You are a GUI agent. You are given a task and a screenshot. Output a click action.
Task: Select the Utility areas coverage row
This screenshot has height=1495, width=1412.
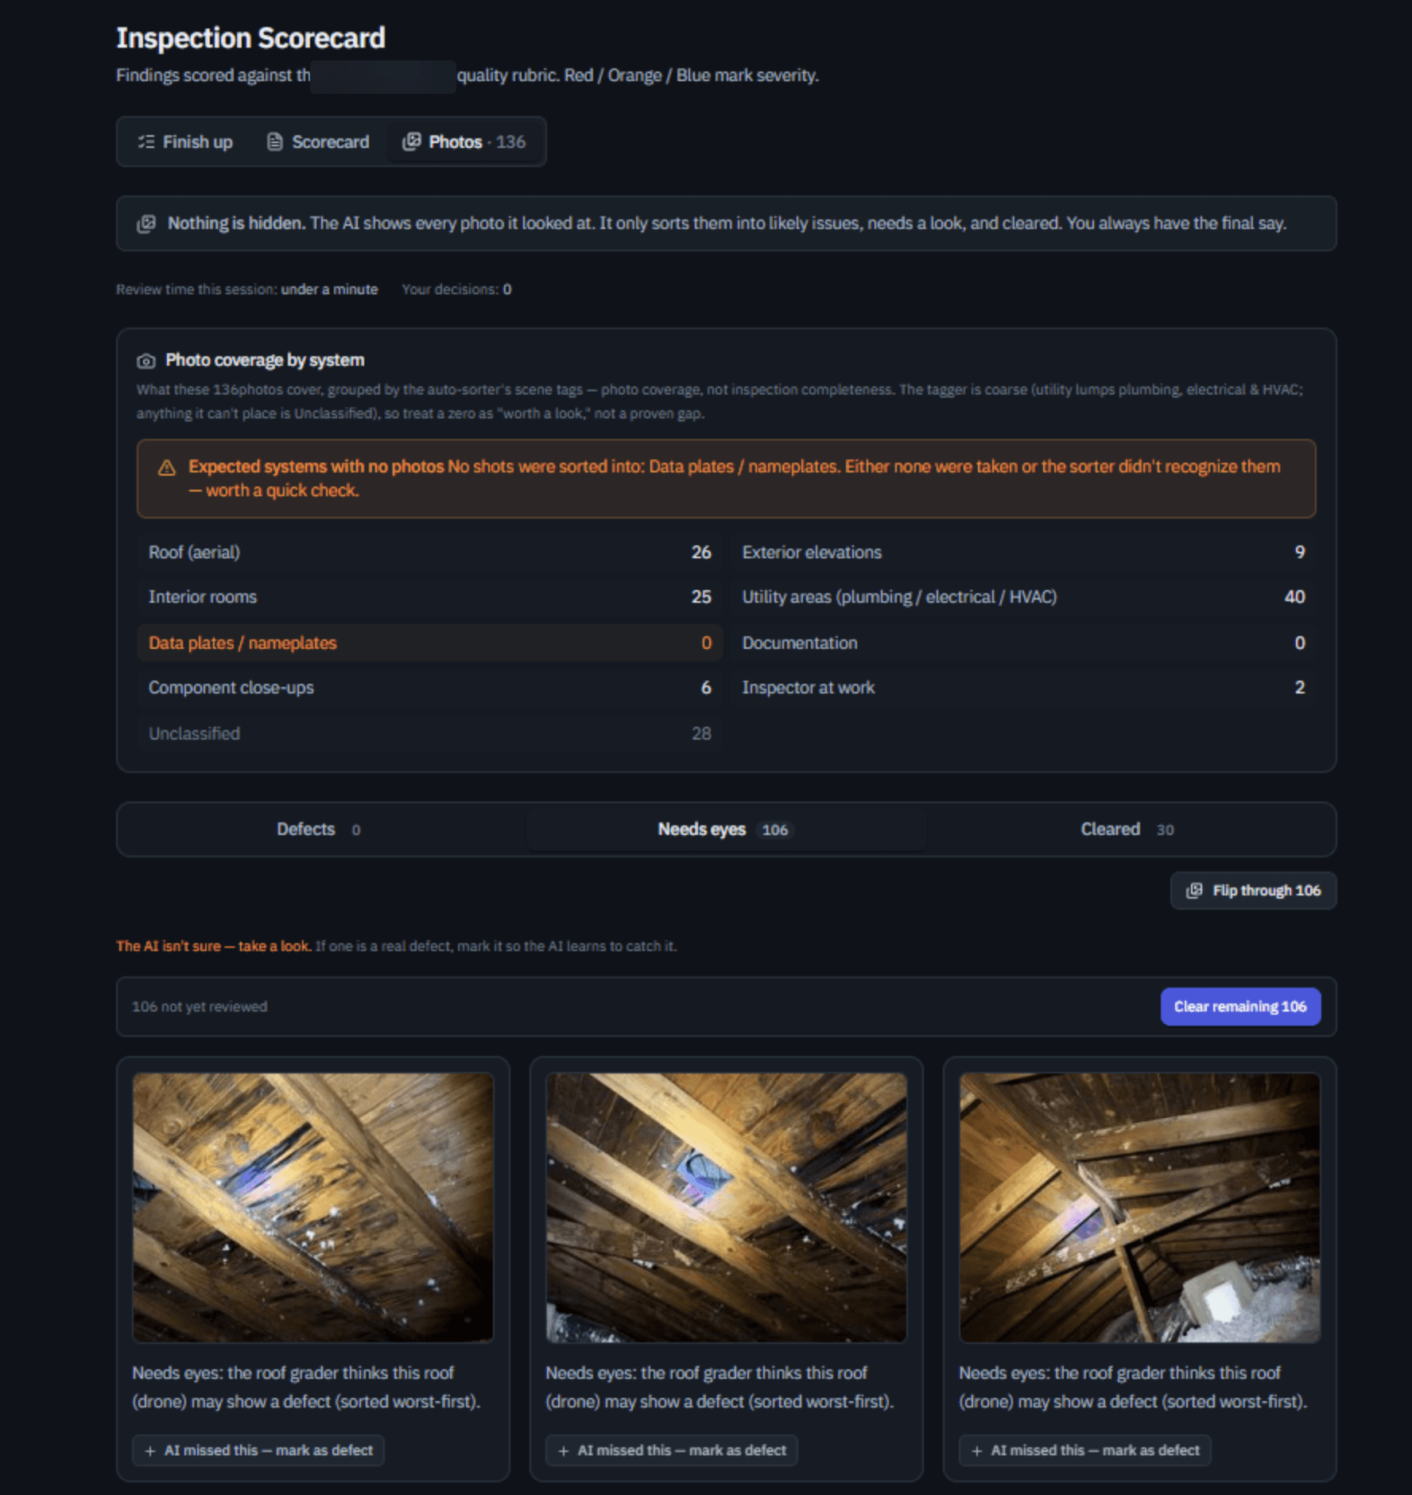[x=1023, y=597]
